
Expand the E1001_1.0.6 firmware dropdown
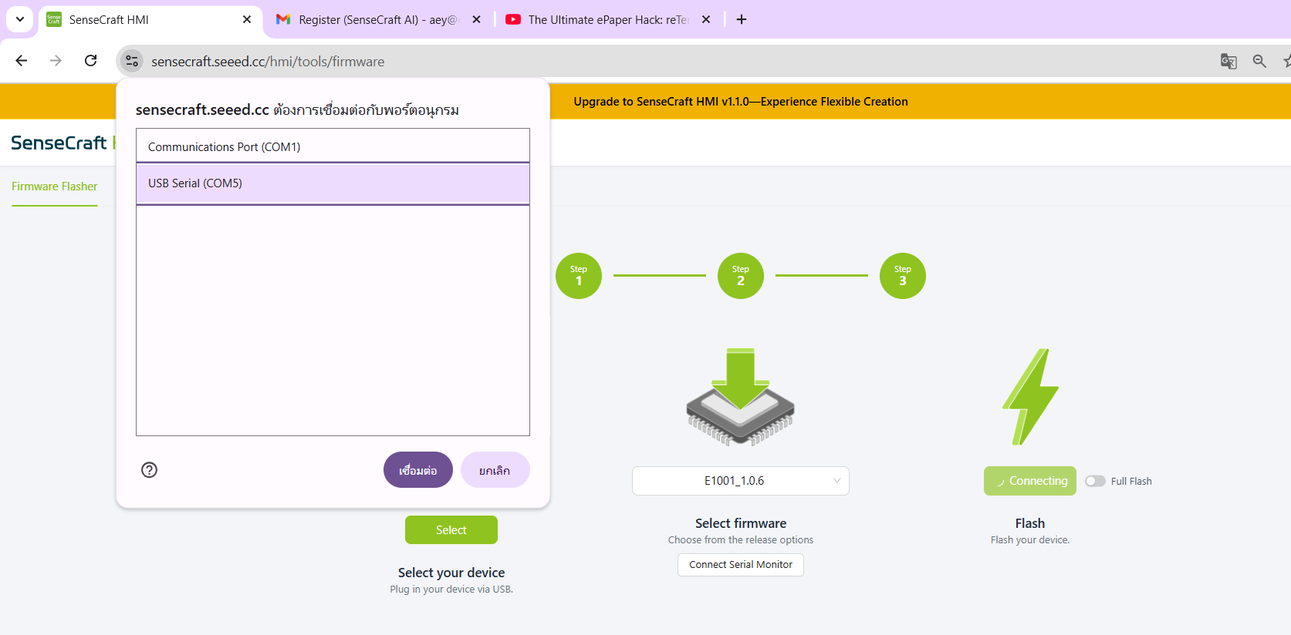click(740, 481)
